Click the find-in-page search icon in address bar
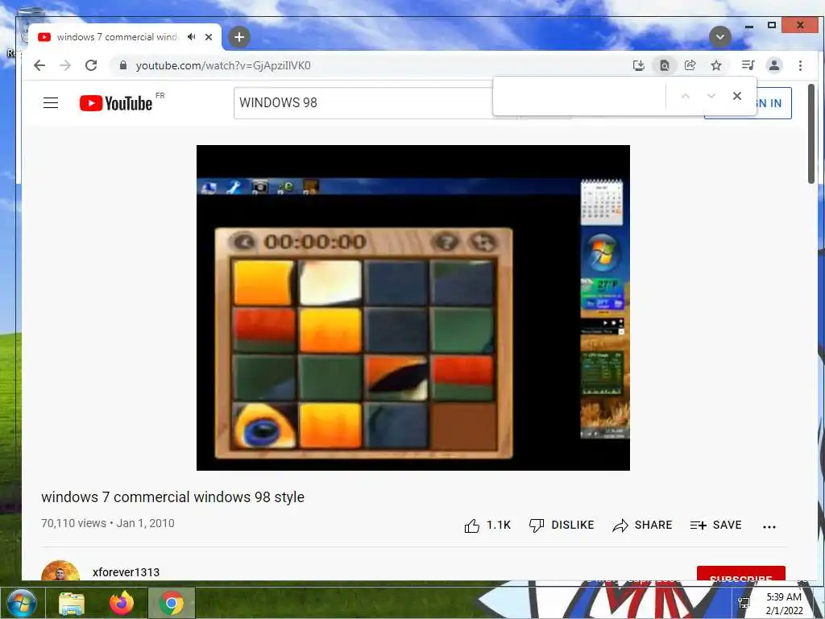The height and width of the screenshot is (619, 825). [665, 65]
